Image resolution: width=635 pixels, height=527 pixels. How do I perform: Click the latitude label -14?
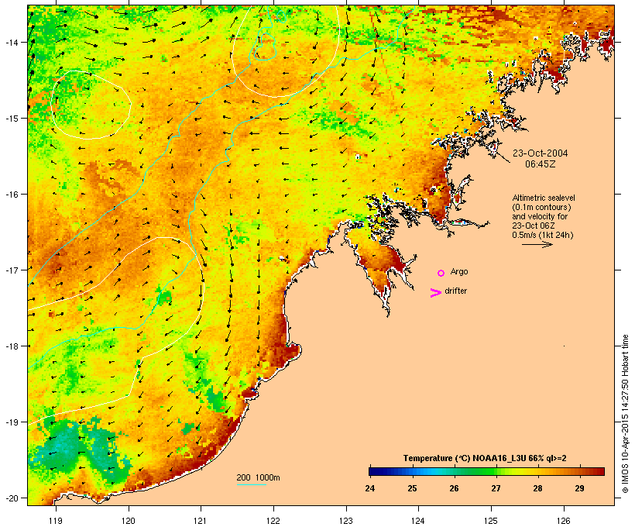tap(11, 43)
